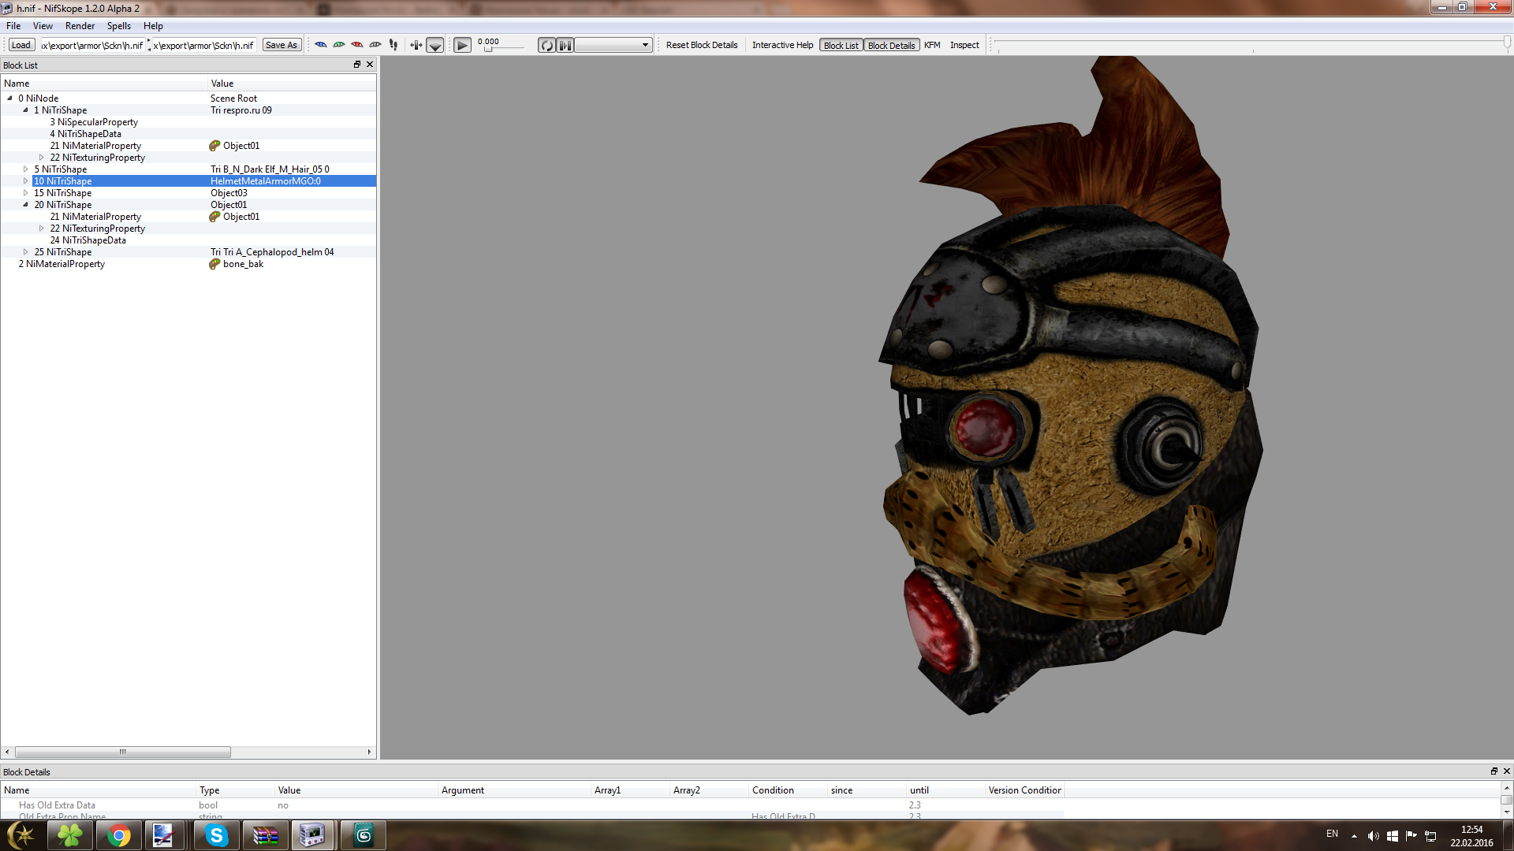Select the green eye view icon
Image resolution: width=1514 pixels, height=851 pixels.
(339, 45)
